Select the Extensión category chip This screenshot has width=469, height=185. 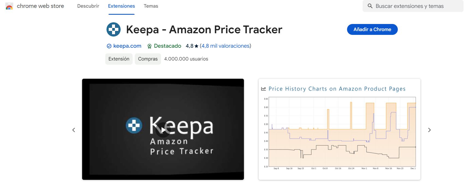[x=119, y=59]
